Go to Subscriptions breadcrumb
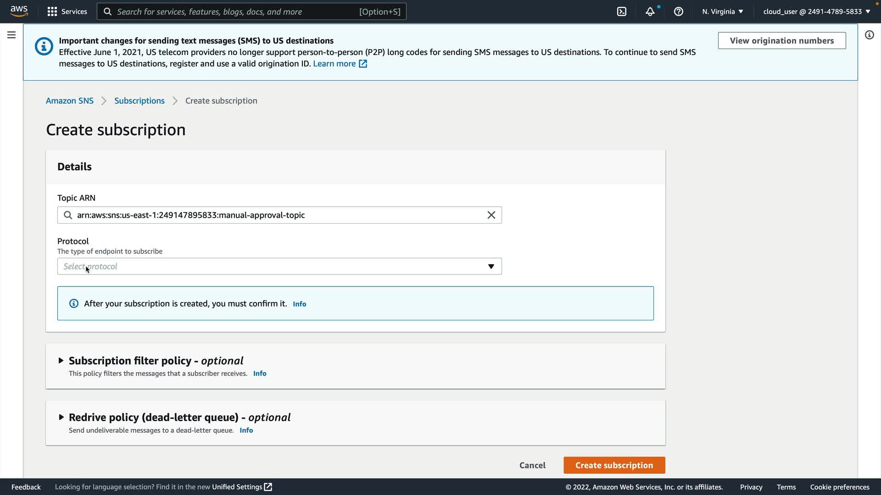Screen dimensions: 881x495 (x=139, y=101)
